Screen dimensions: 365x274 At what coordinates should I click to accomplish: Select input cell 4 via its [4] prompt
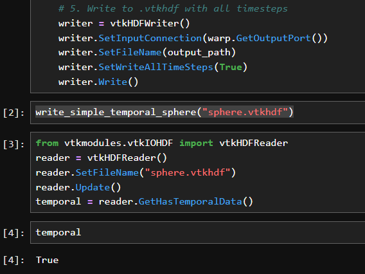click(13, 233)
